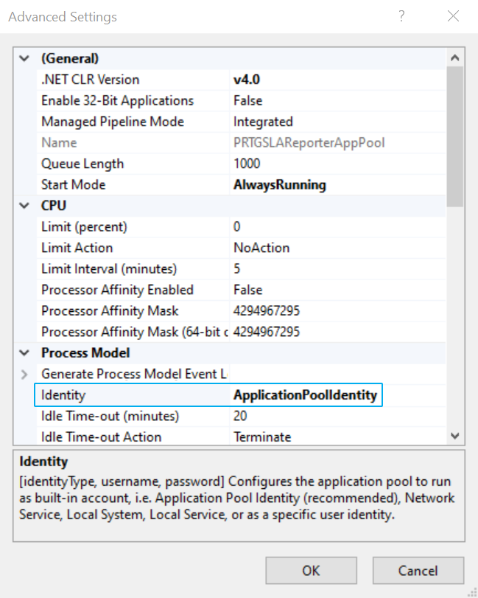
Task: Click the Identity description heading
Action: click(x=43, y=462)
